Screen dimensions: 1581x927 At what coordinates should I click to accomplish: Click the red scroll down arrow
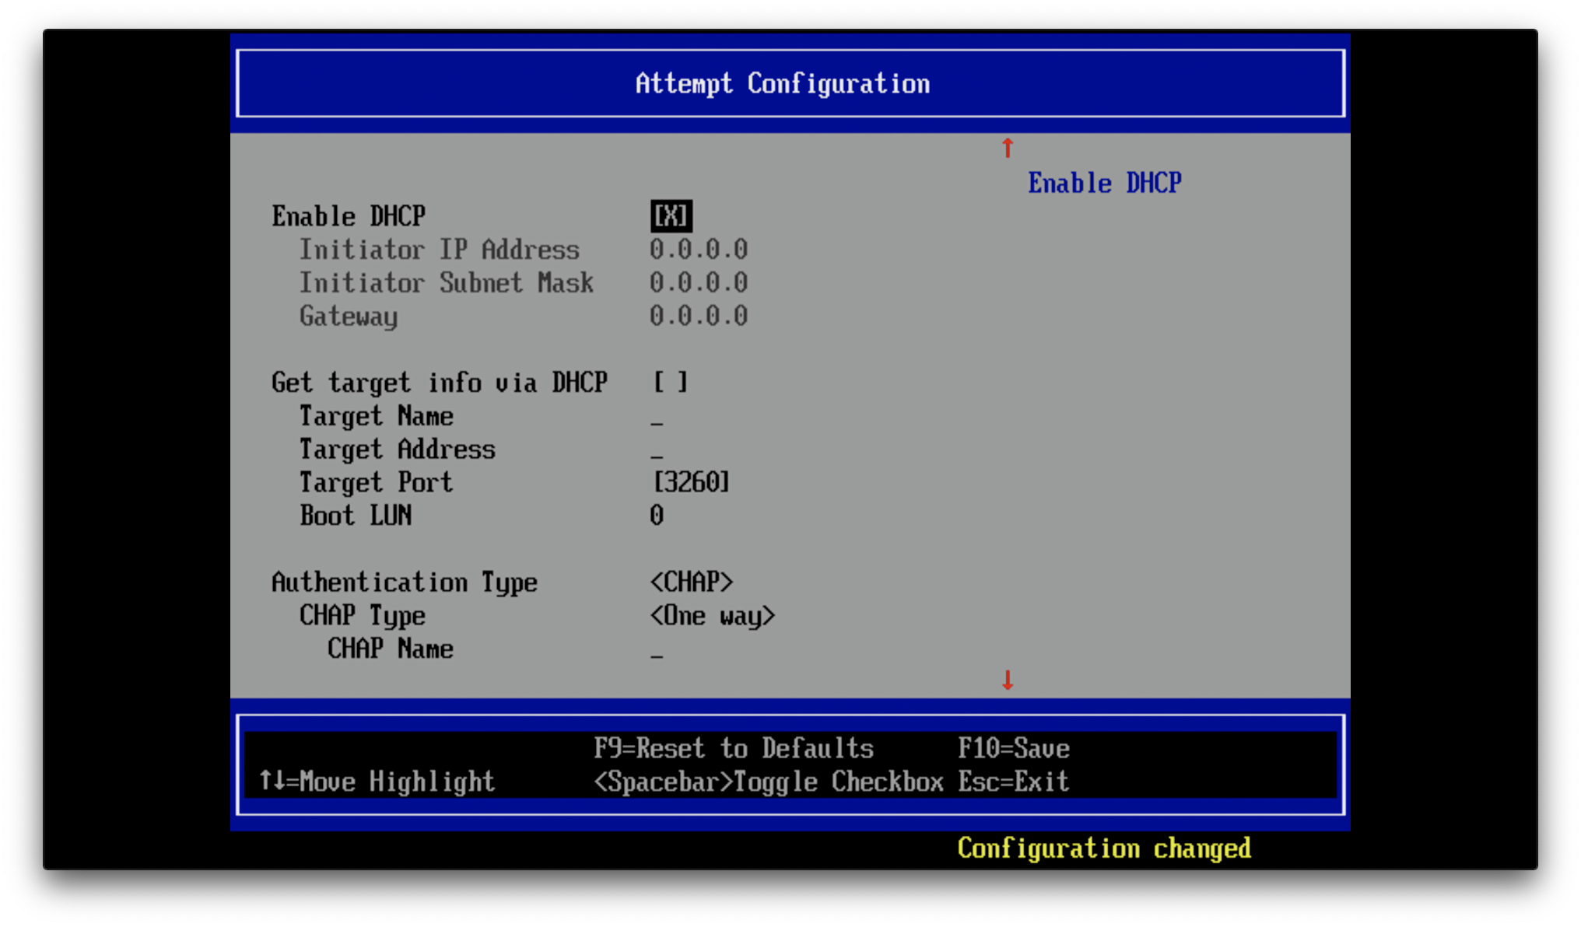(1008, 680)
